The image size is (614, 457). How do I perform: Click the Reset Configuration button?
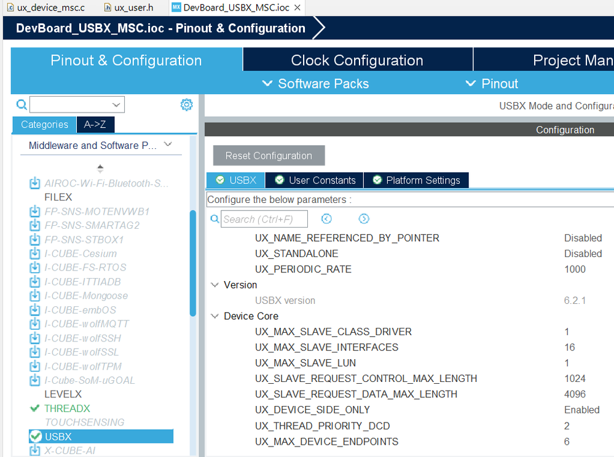point(269,156)
